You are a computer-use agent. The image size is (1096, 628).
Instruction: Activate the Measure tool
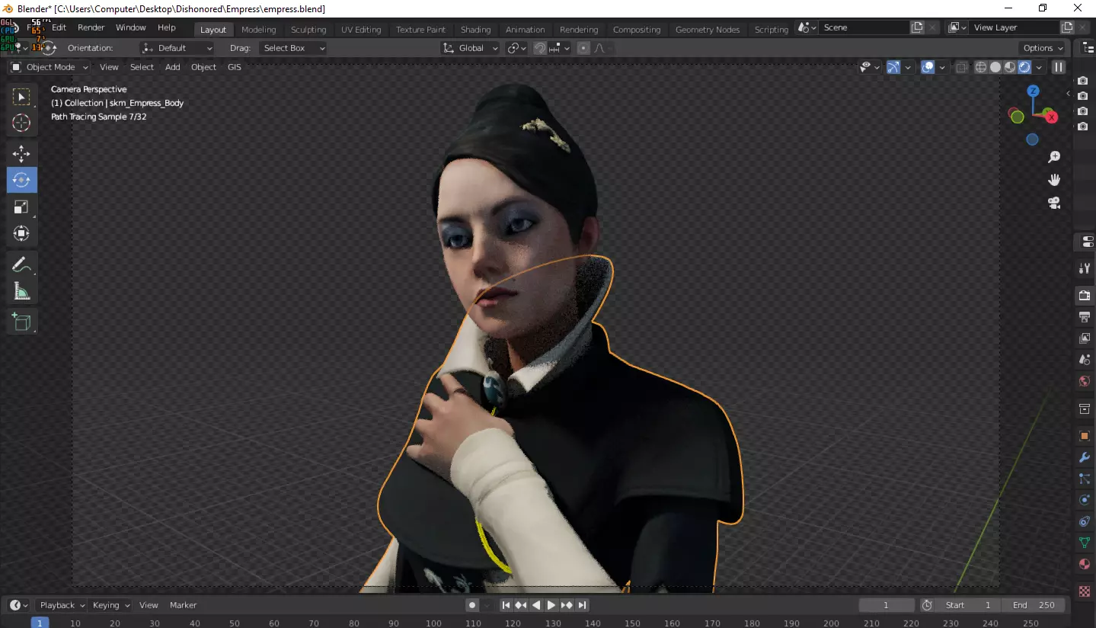pyautogui.click(x=21, y=291)
